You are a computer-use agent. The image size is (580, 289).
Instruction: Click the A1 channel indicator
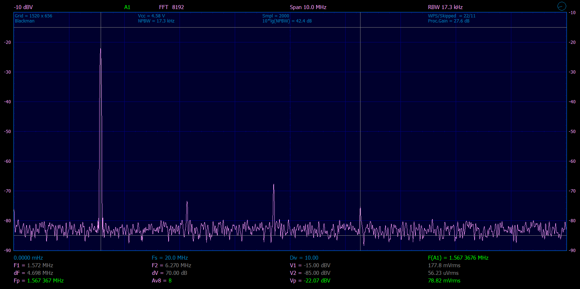(x=127, y=7)
